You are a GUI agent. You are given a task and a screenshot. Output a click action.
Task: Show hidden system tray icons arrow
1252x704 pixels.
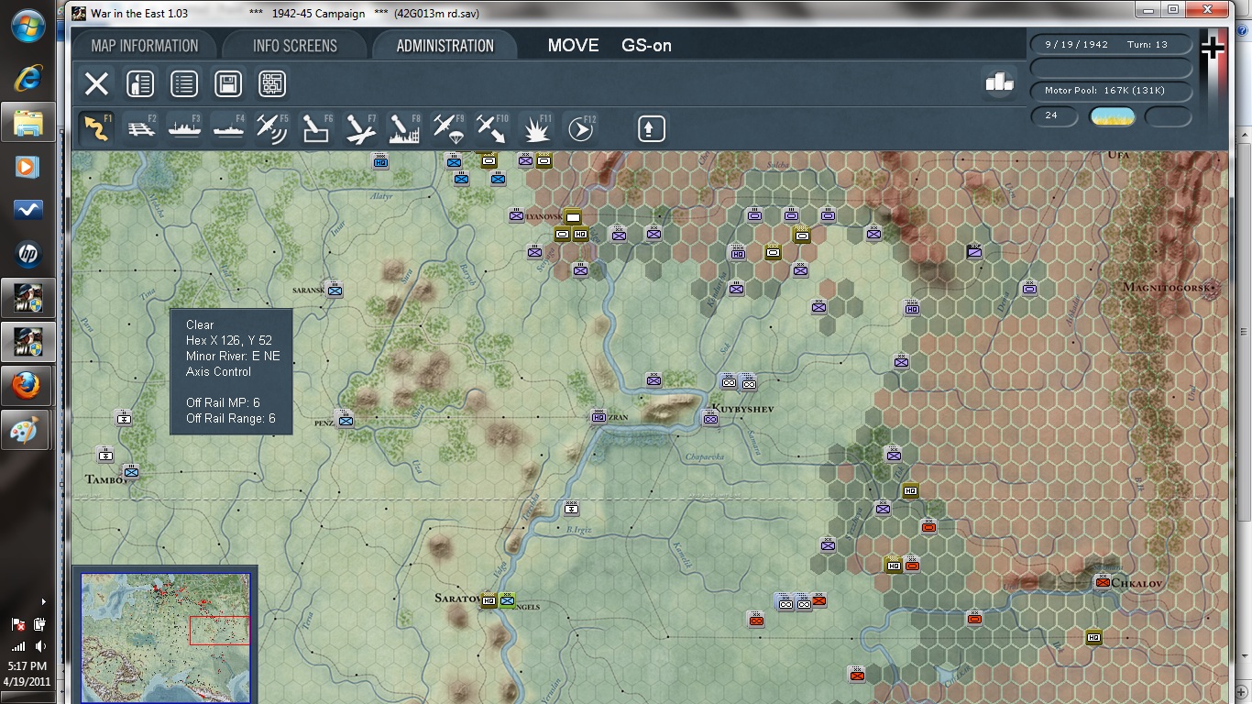click(x=43, y=602)
